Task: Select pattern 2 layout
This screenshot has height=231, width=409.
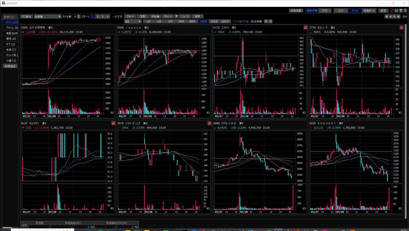Action: click(x=97, y=16)
